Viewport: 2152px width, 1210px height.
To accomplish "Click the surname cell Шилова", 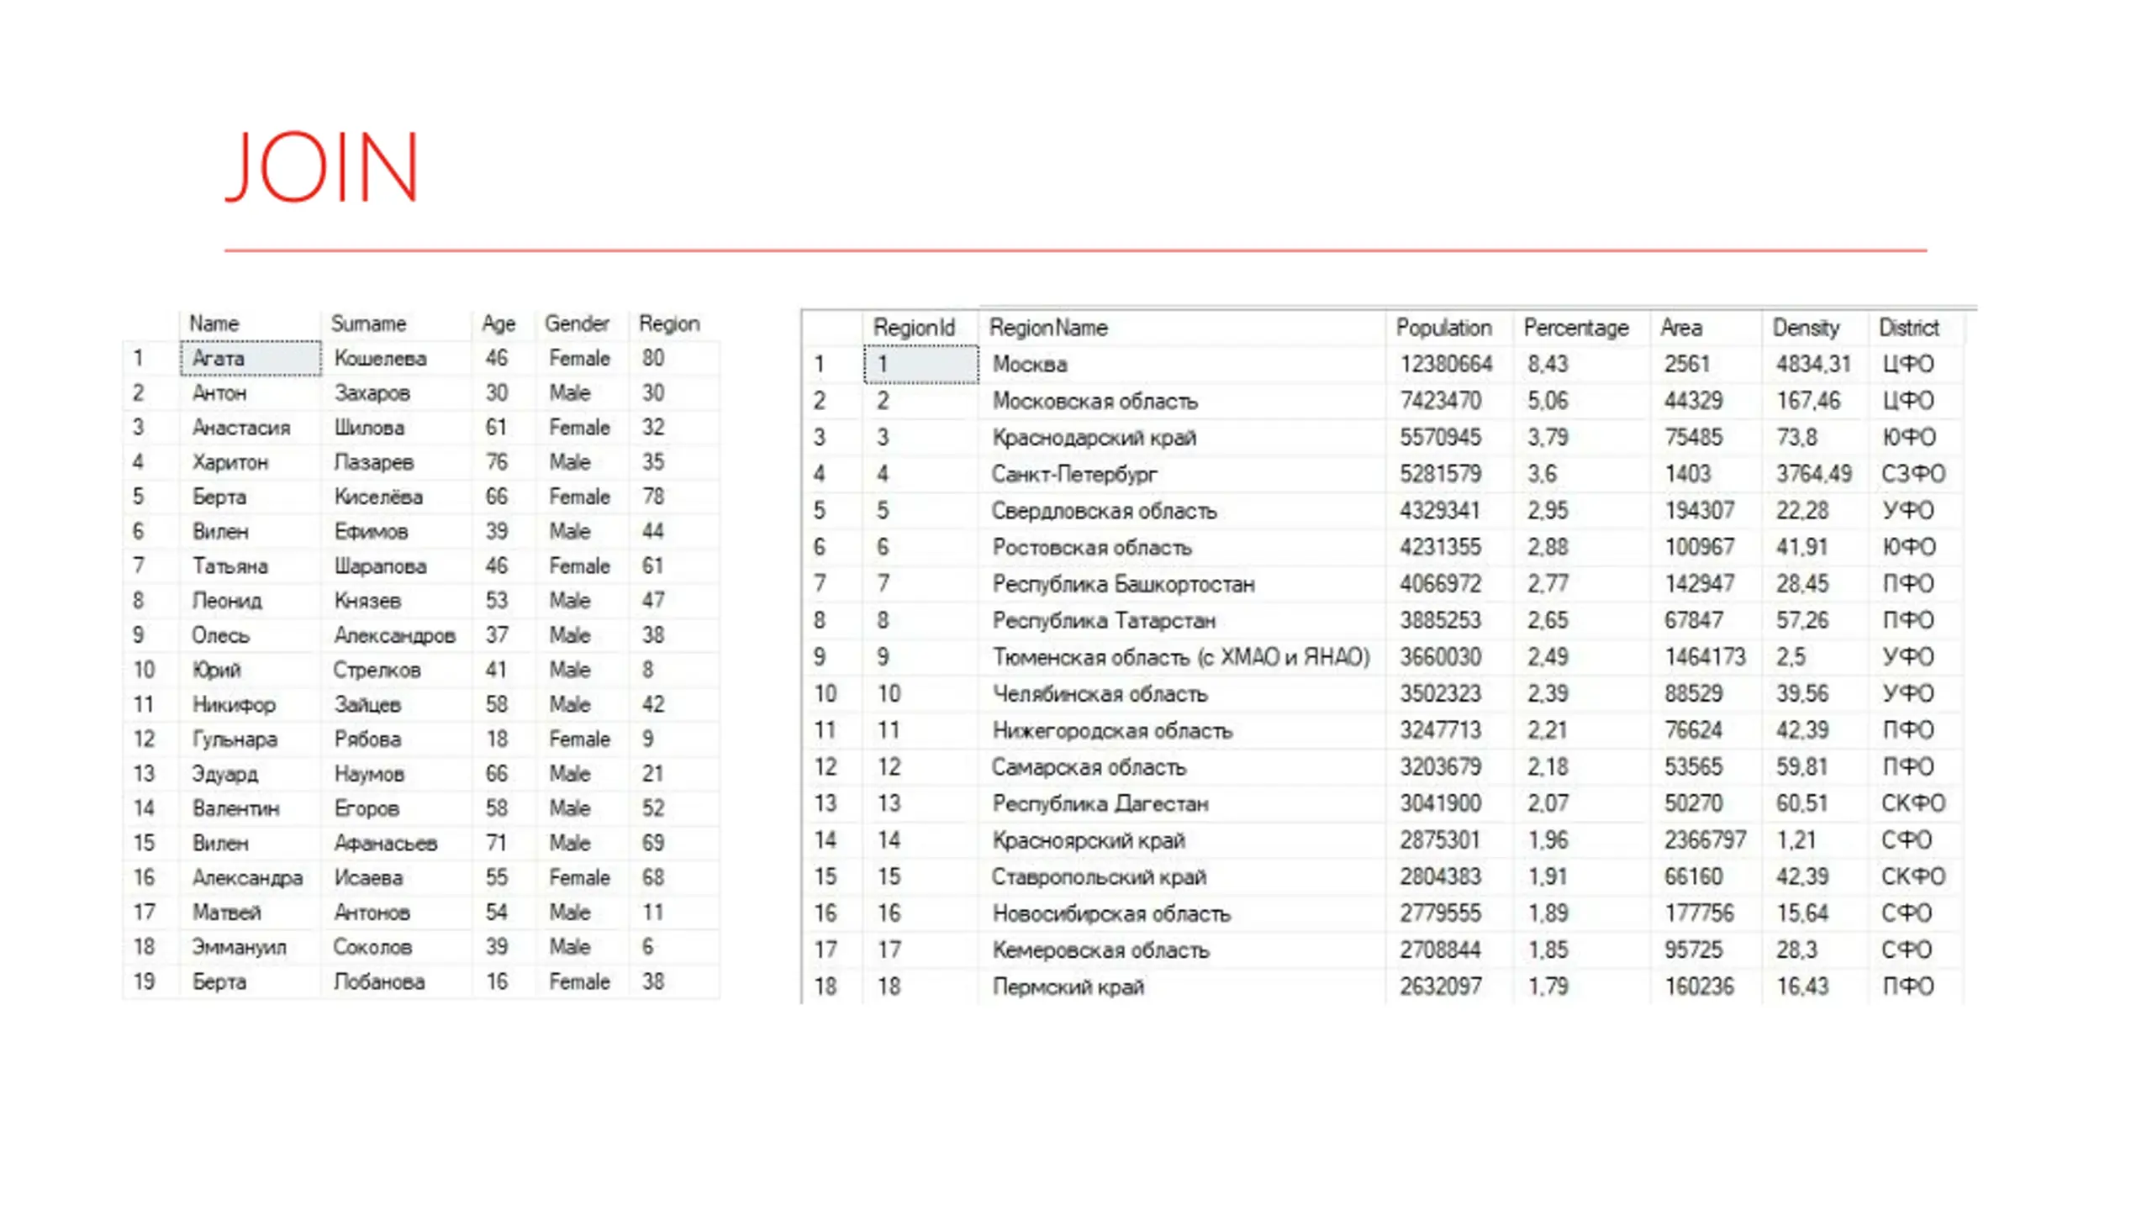I will 369,428.
